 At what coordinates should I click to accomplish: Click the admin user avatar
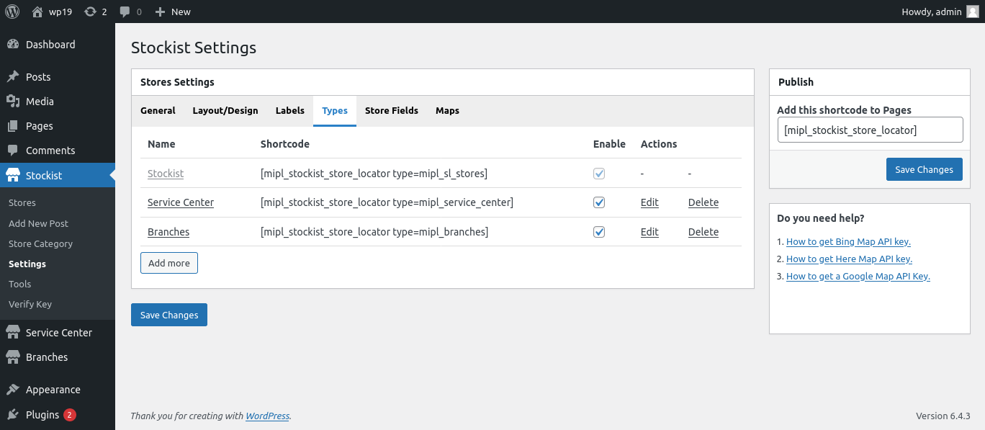point(972,12)
